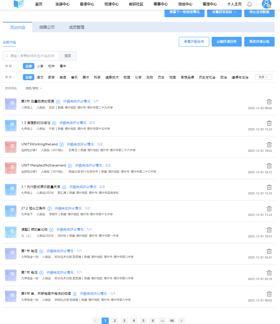Open the 地区/学校 filter dropdown

34,88
